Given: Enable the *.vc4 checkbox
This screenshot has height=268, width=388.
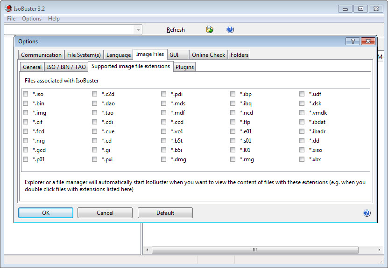Looking at the screenshot, I should [x=163, y=131].
